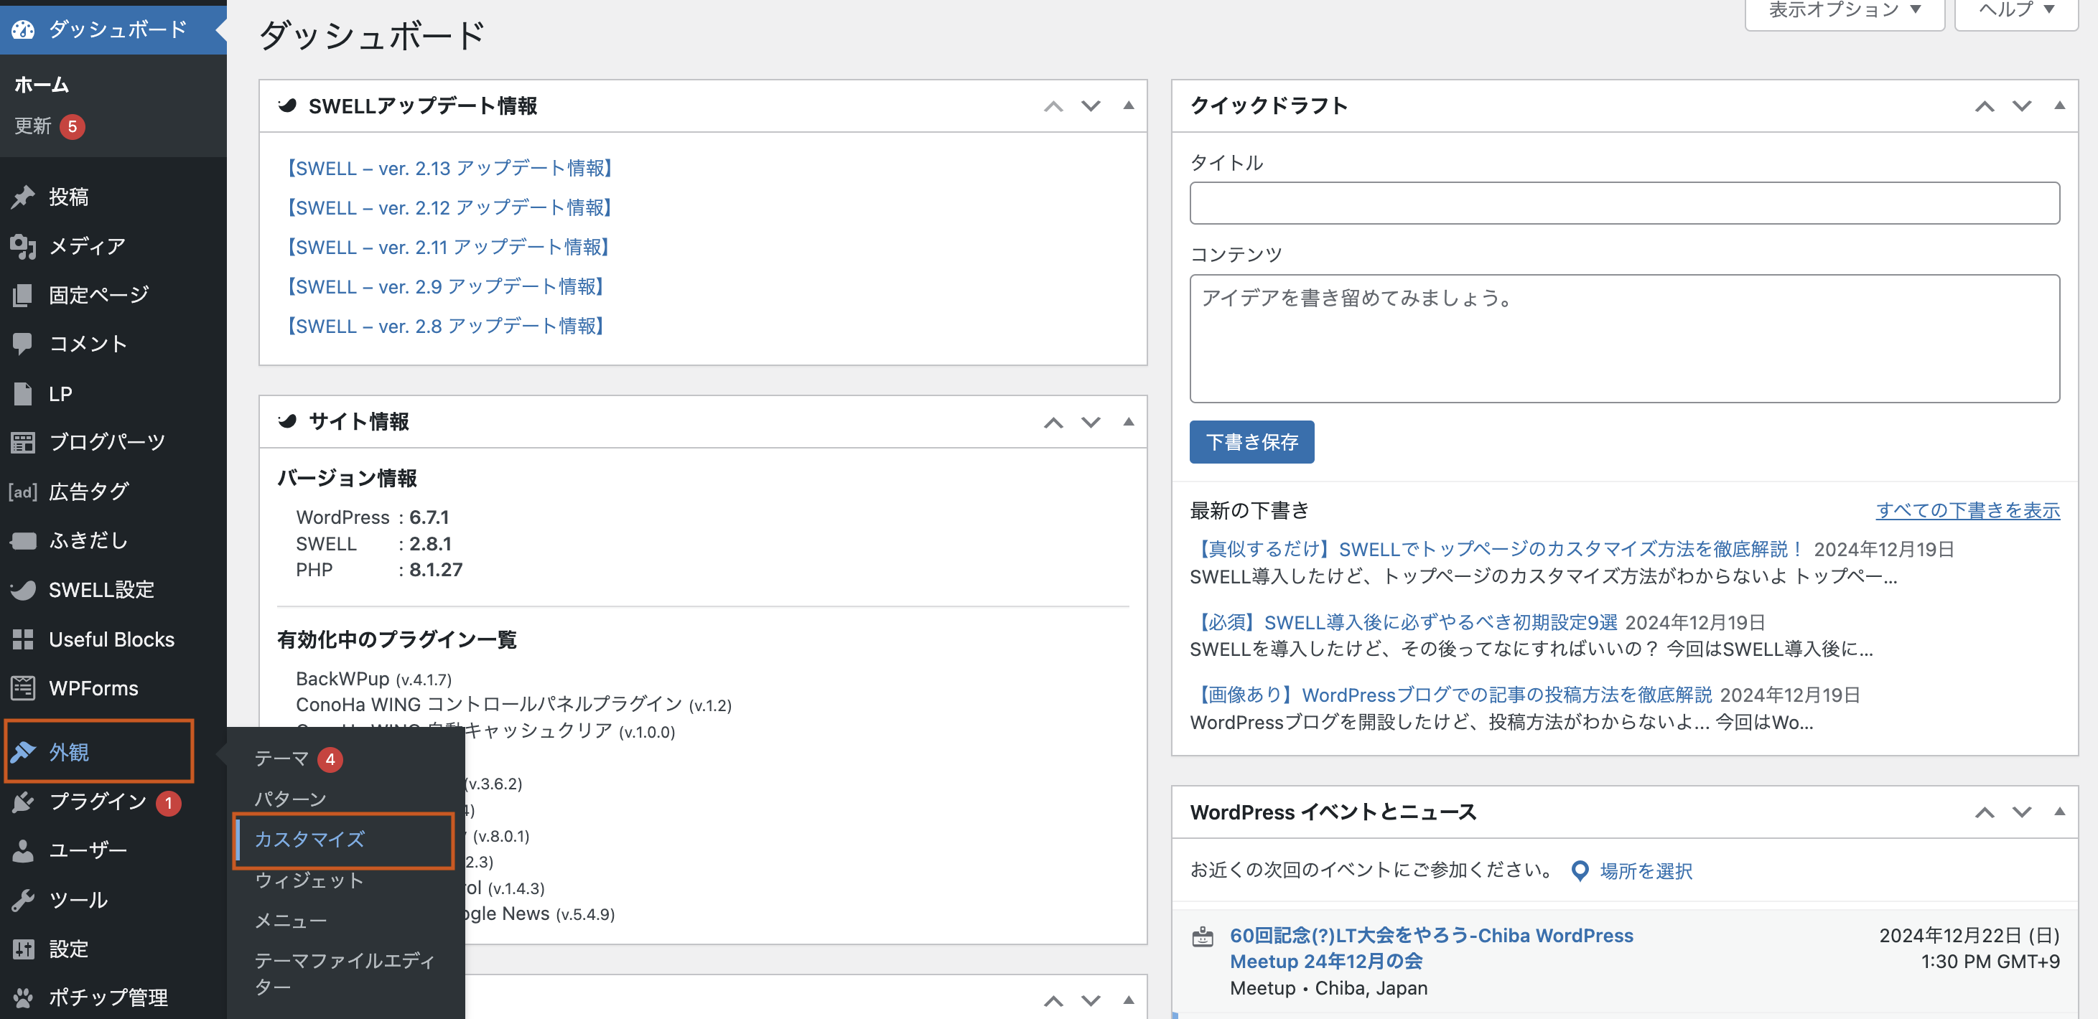Open the 表示オプション dropdown
The width and height of the screenshot is (2098, 1019).
(x=1844, y=11)
